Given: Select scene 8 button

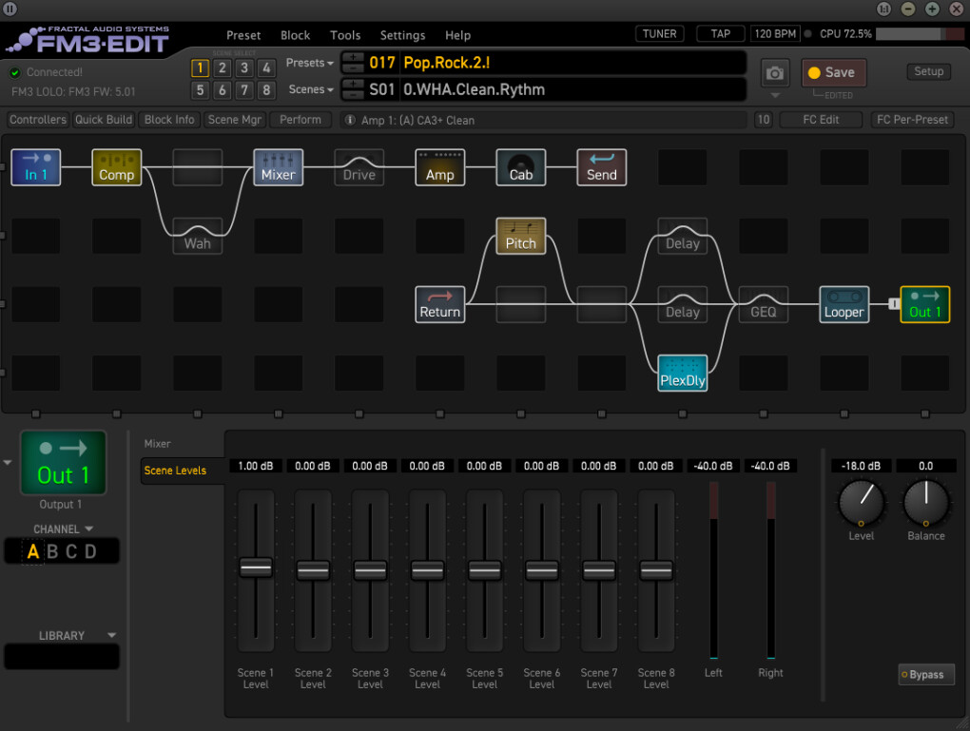Looking at the screenshot, I should click(x=266, y=90).
